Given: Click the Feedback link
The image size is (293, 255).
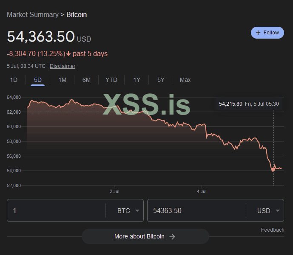Looking at the screenshot, I should tap(272, 230).
